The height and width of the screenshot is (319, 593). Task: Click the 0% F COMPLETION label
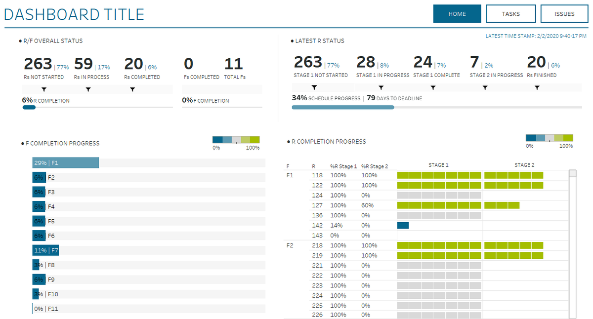tap(206, 100)
